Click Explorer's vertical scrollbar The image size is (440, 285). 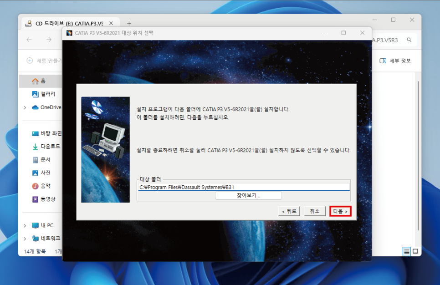[418, 156]
